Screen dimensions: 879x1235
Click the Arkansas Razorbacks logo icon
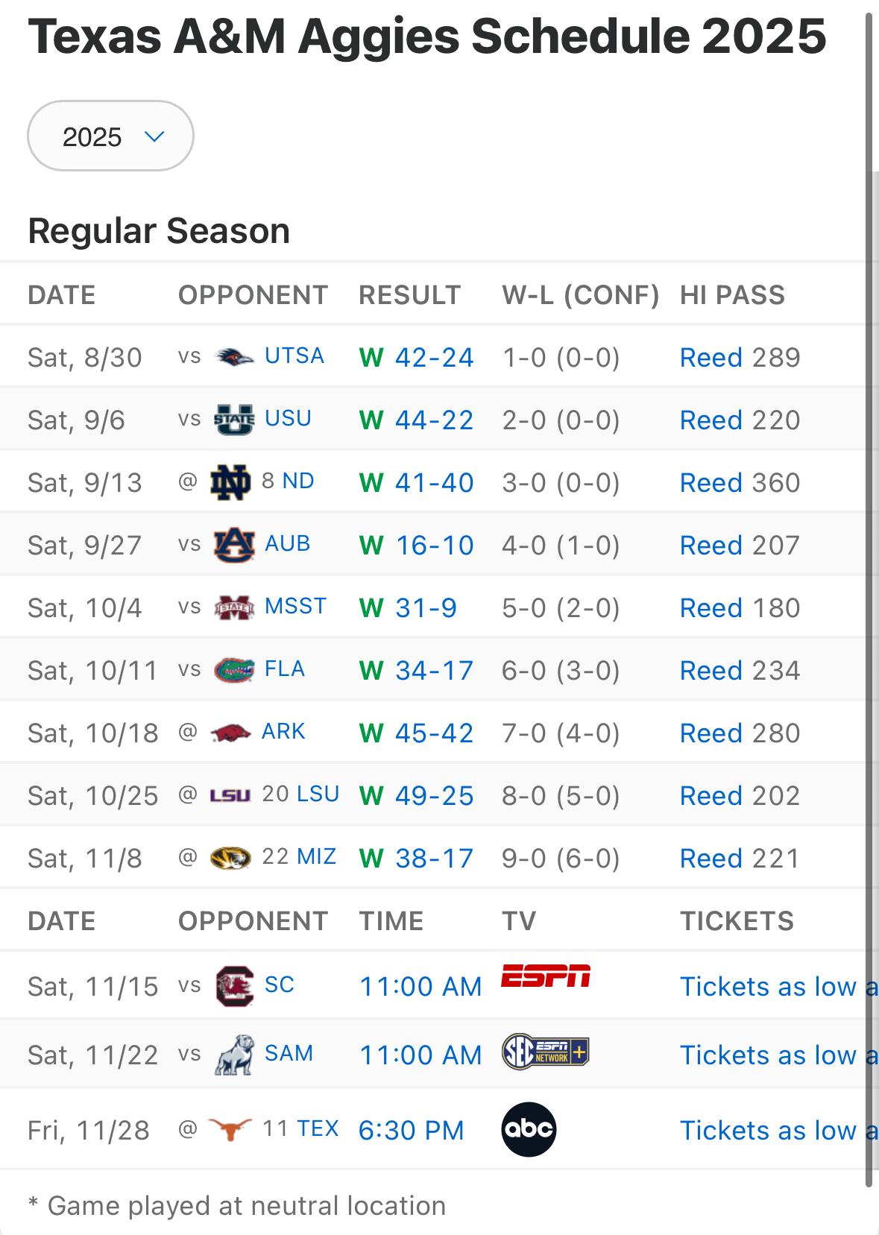(231, 733)
